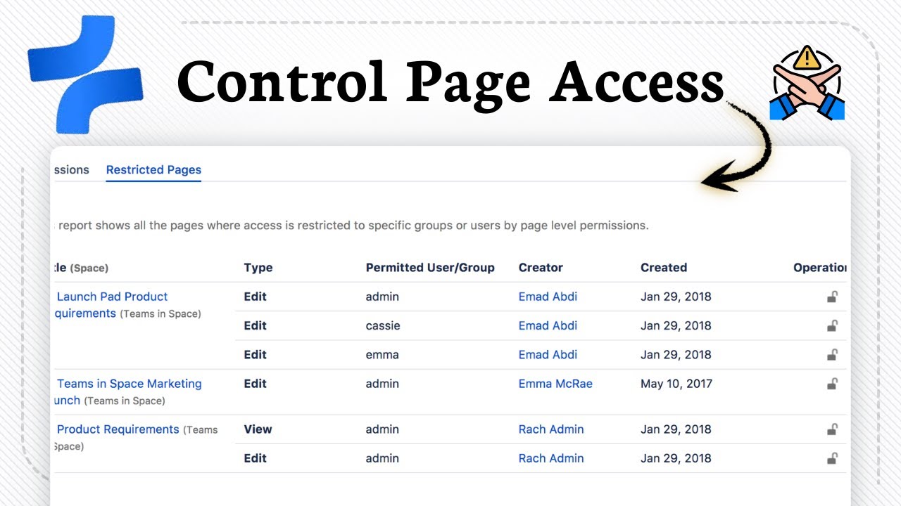Open the Launch Pad Product Requirements page link

(x=111, y=305)
